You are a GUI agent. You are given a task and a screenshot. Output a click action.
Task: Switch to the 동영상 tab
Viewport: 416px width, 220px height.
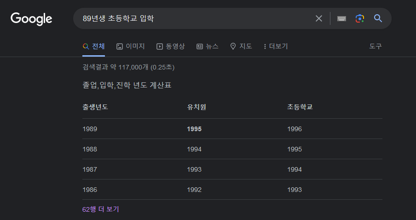170,46
